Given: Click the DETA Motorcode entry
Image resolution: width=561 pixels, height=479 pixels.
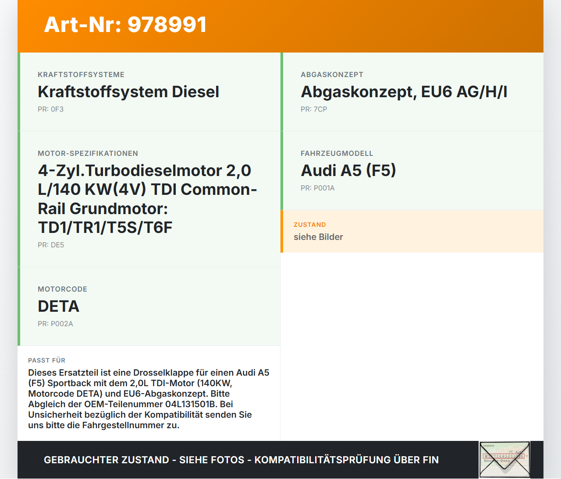Looking at the screenshot, I should click(x=58, y=306).
